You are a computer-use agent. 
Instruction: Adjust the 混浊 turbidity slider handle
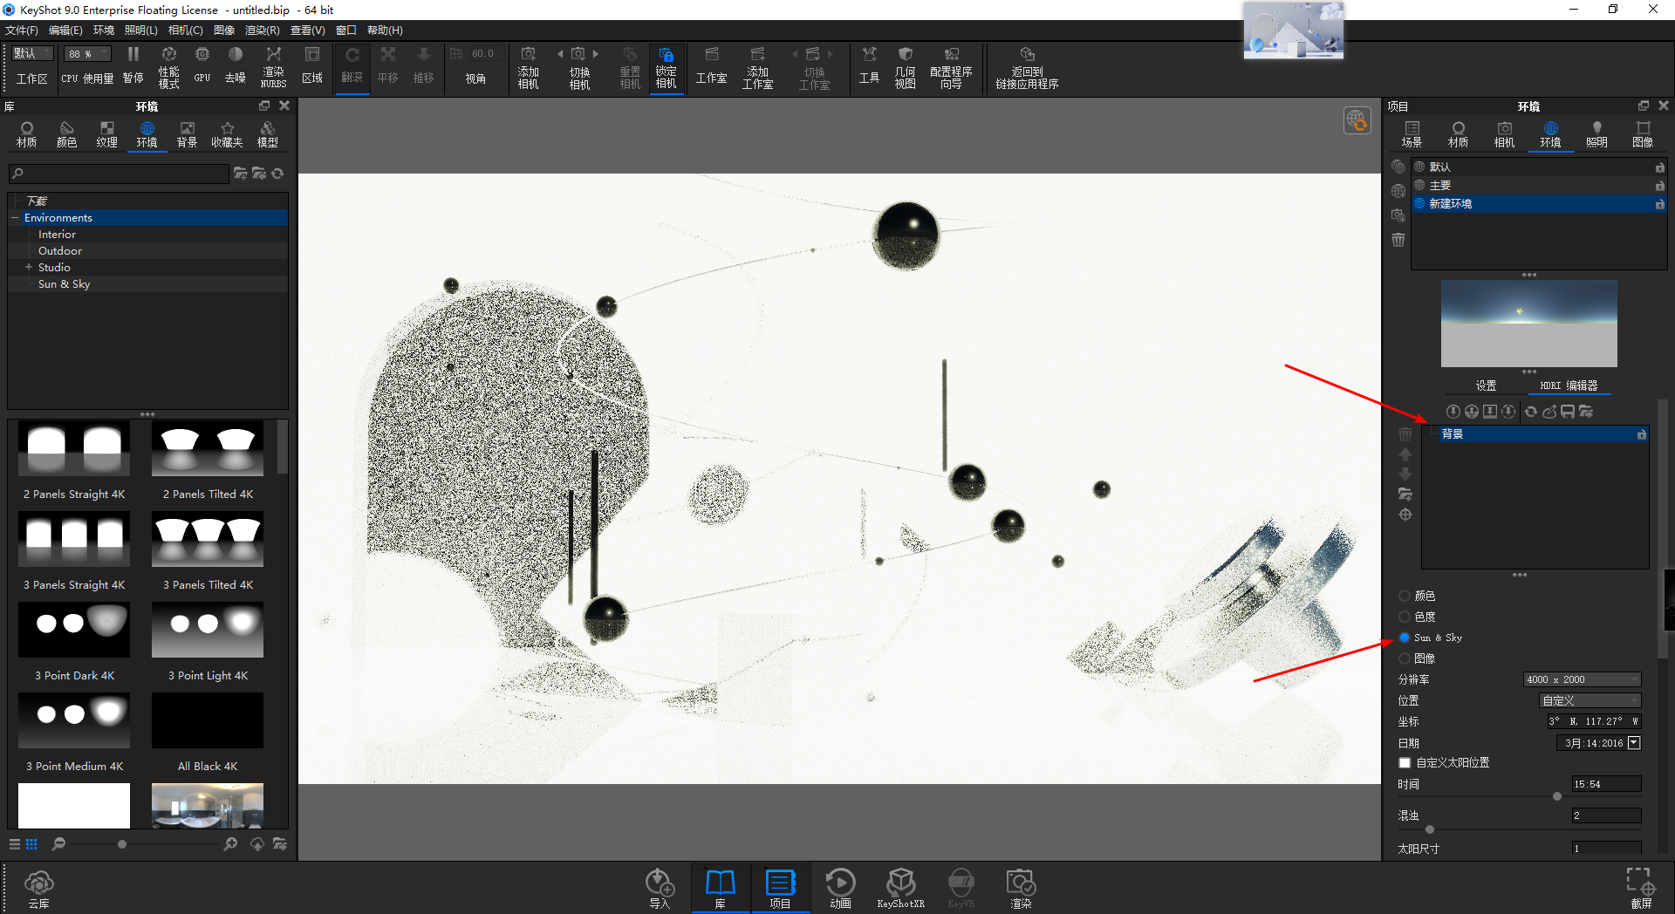[1429, 829]
